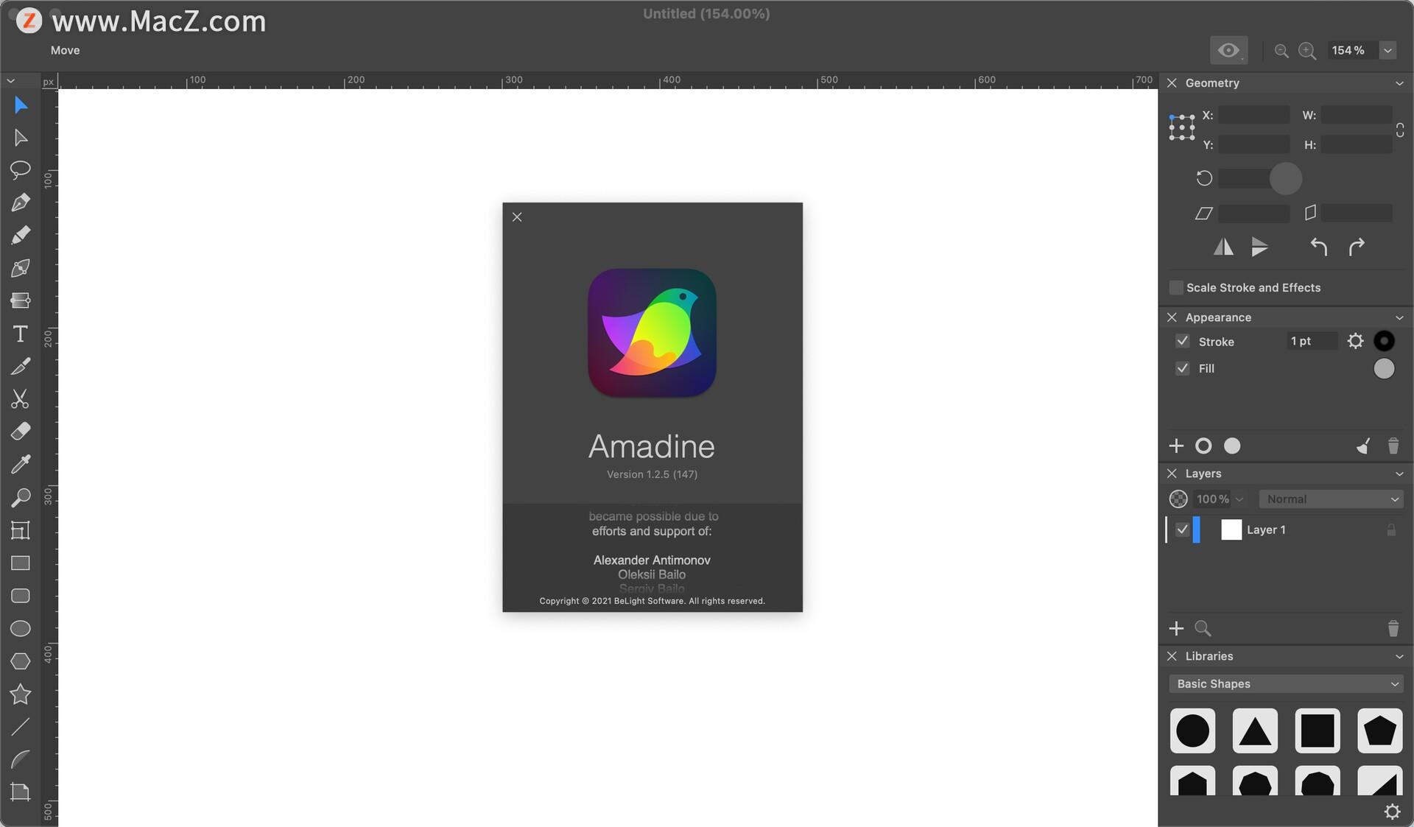The height and width of the screenshot is (827, 1414).
Task: Select the Line tool
Action: click(21, 727)
